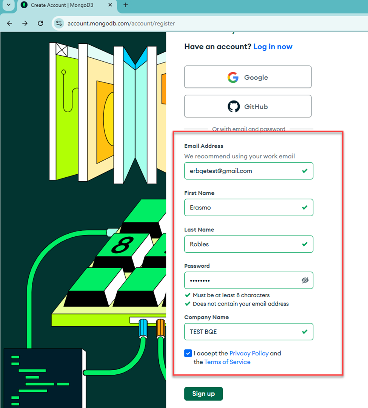This screenshot has width=368, height=408.
Task: Click the Last Name valid checkmark
Action: (x=305, y=244)
